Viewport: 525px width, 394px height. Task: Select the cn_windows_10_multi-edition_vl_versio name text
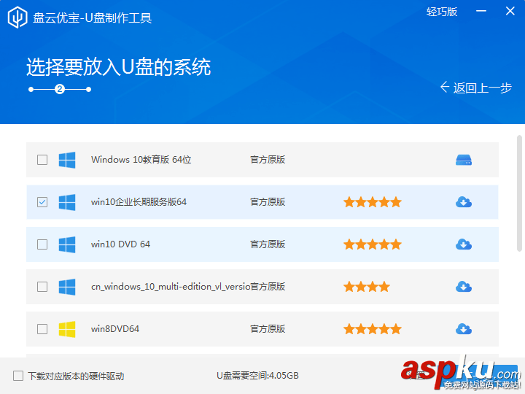point(171,287)
